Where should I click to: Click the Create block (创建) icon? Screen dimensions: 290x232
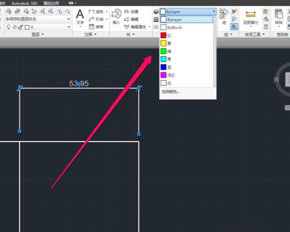[131, 12]
